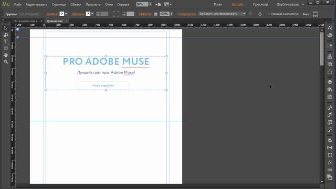
Task: Click the anchor link icon in control bar
Action: tap(260, 14)
